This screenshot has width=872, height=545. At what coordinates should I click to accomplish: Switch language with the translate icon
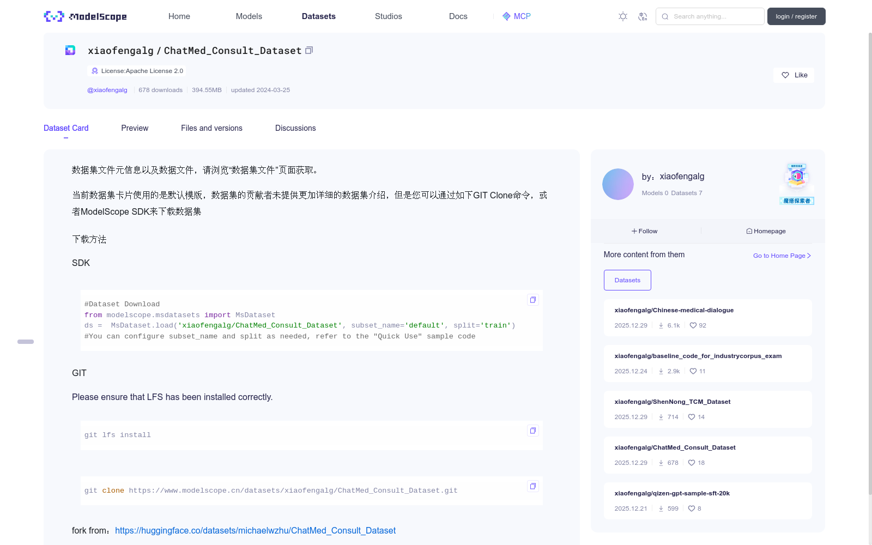pos(643,16)
